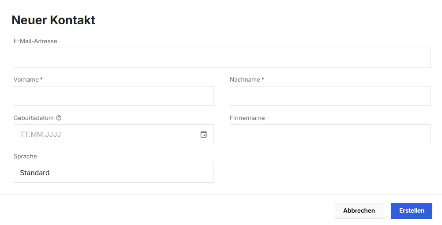Focus the Firmenname input box
Image resolution: width=442 pixels, height=225 pixels.
click(330, 134)
